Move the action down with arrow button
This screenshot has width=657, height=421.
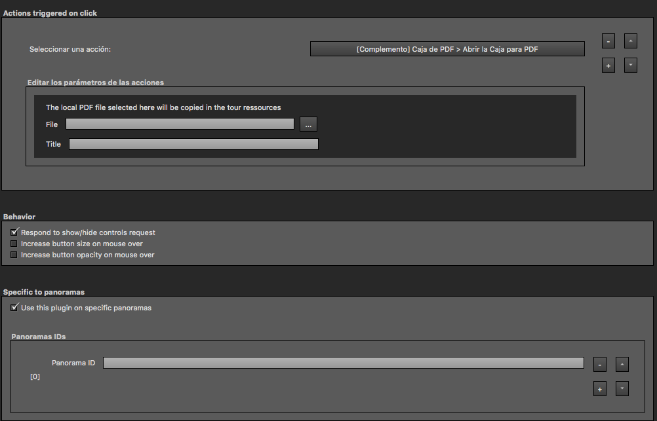click(630, 65)
